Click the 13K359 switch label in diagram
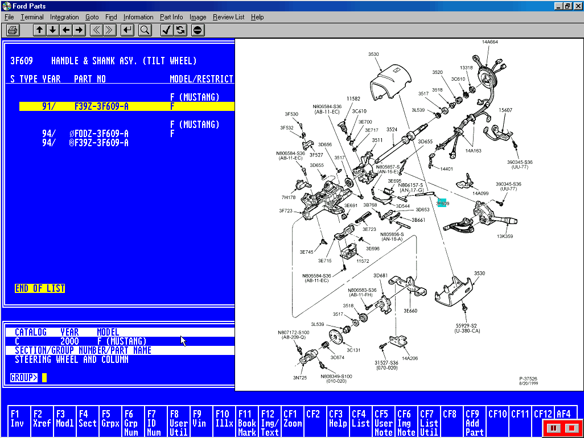This screenshot has height=438, width=584. coord(505,236)
